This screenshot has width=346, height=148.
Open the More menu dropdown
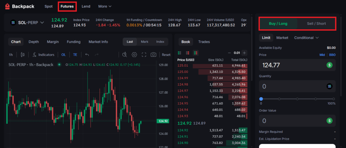point(105,6)
